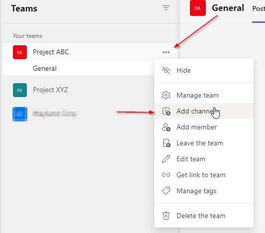Select Delete the team menu entry

[x=204, y=216]
